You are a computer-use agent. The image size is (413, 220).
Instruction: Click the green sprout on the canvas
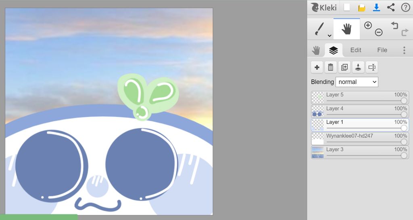(x=148, y=97)
